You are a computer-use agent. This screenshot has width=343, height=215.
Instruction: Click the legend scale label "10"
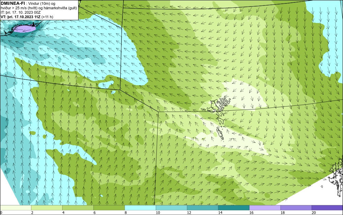click(158, 213)
